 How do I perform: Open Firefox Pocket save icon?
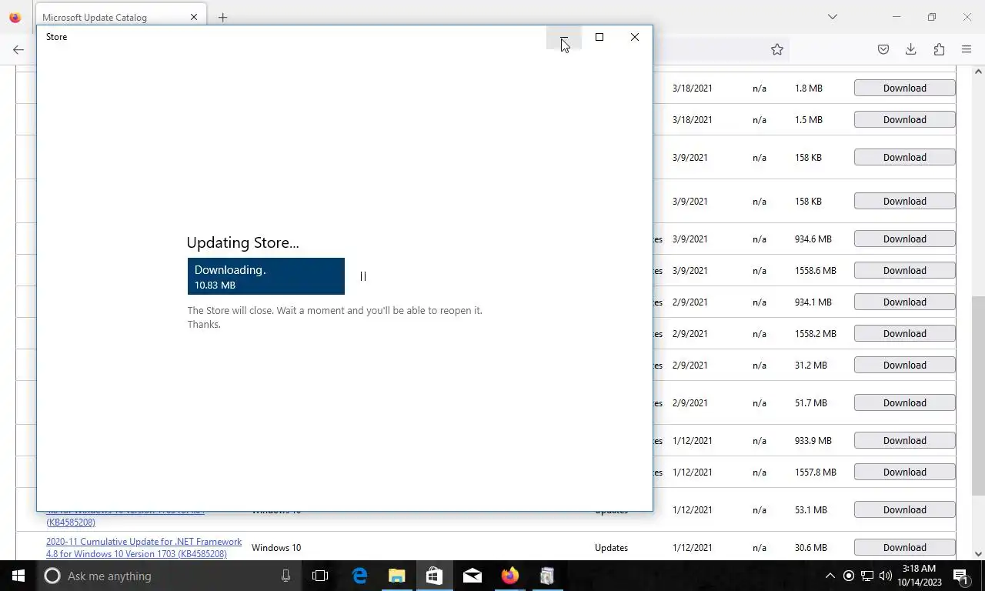[x=883, y=49]
